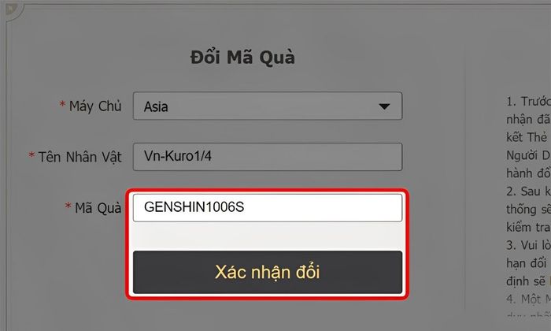Click rule line starting "2. Sau"
551x331 pixels.
click(x=528, y=192)
